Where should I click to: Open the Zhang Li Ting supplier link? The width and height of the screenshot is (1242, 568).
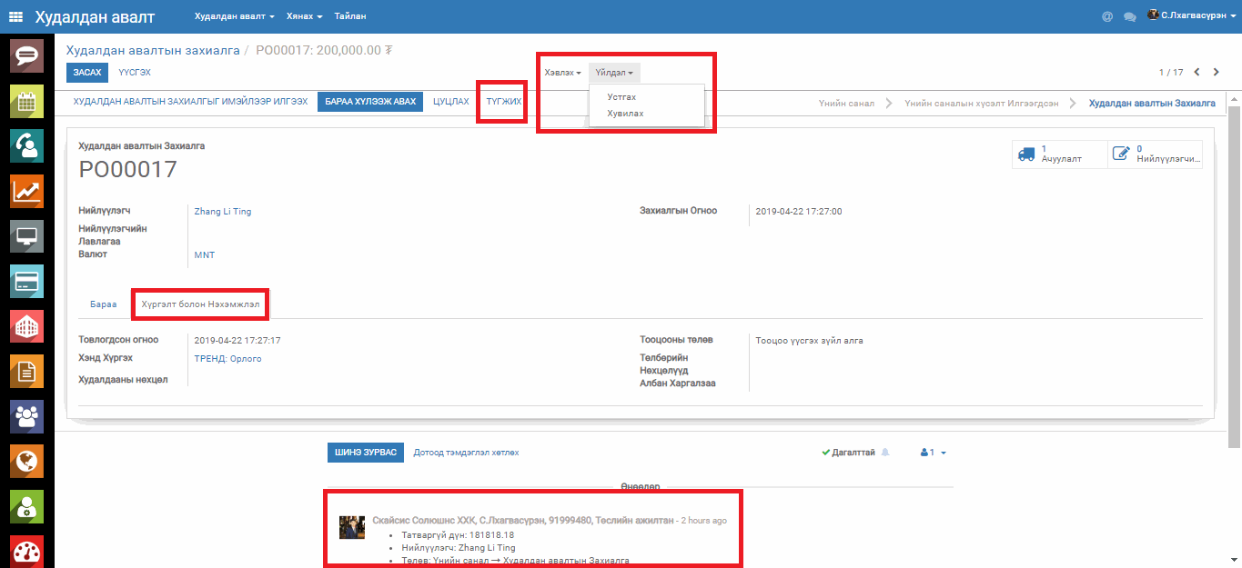click(x=223, y=211)
